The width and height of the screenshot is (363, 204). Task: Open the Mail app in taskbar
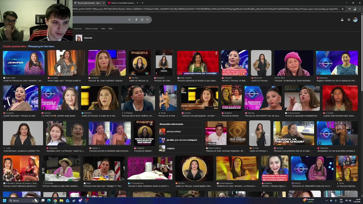click(x=67, y=201)
